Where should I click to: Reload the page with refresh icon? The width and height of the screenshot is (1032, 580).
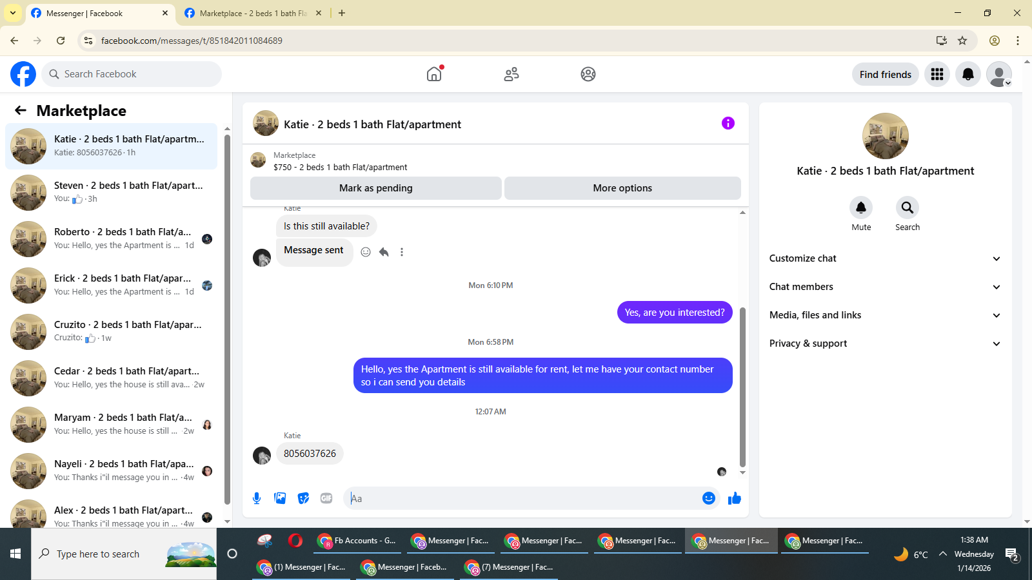pyautogui.click(x=61, y=41)
